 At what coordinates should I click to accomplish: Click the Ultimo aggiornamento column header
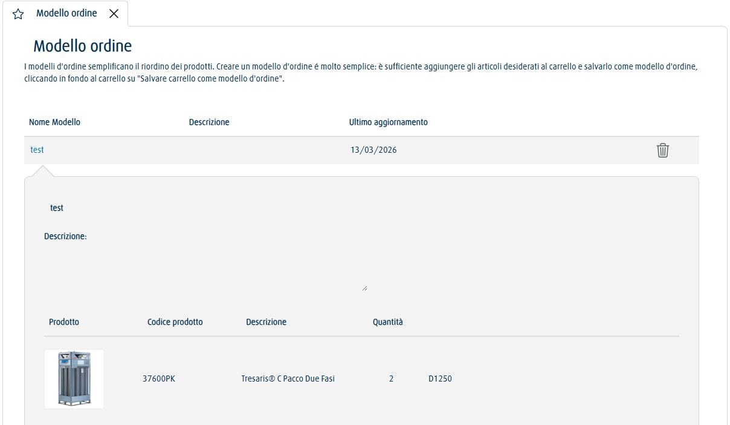pos(388,122)
